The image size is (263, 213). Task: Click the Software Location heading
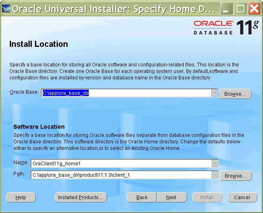point(39,127)
